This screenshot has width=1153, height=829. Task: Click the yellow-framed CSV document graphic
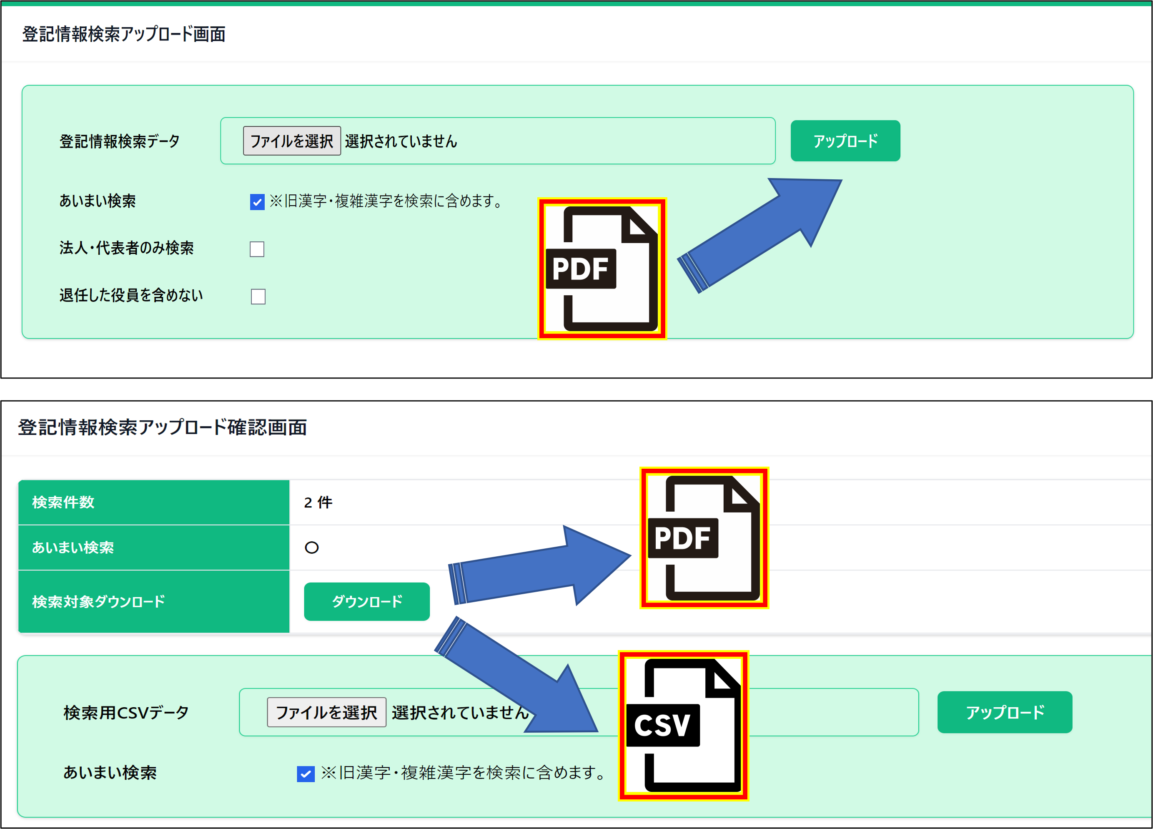click(x=684, y=725)
